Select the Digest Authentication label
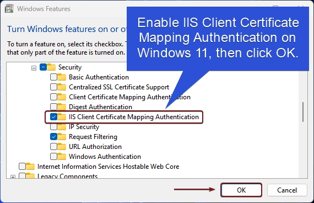 (x=100, y=107)
